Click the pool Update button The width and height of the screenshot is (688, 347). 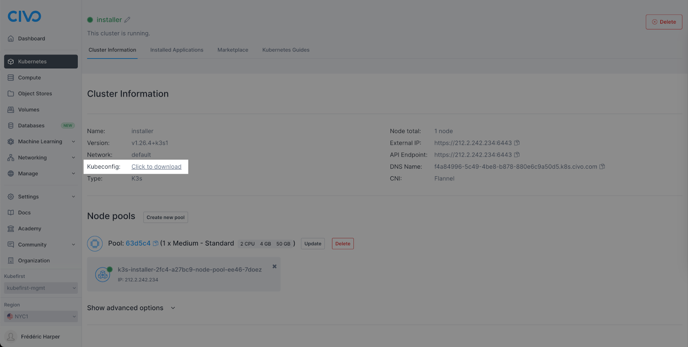(313, 244)
